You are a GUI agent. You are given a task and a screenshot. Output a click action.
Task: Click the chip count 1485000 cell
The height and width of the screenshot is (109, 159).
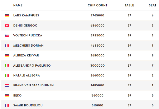point(98,86)
